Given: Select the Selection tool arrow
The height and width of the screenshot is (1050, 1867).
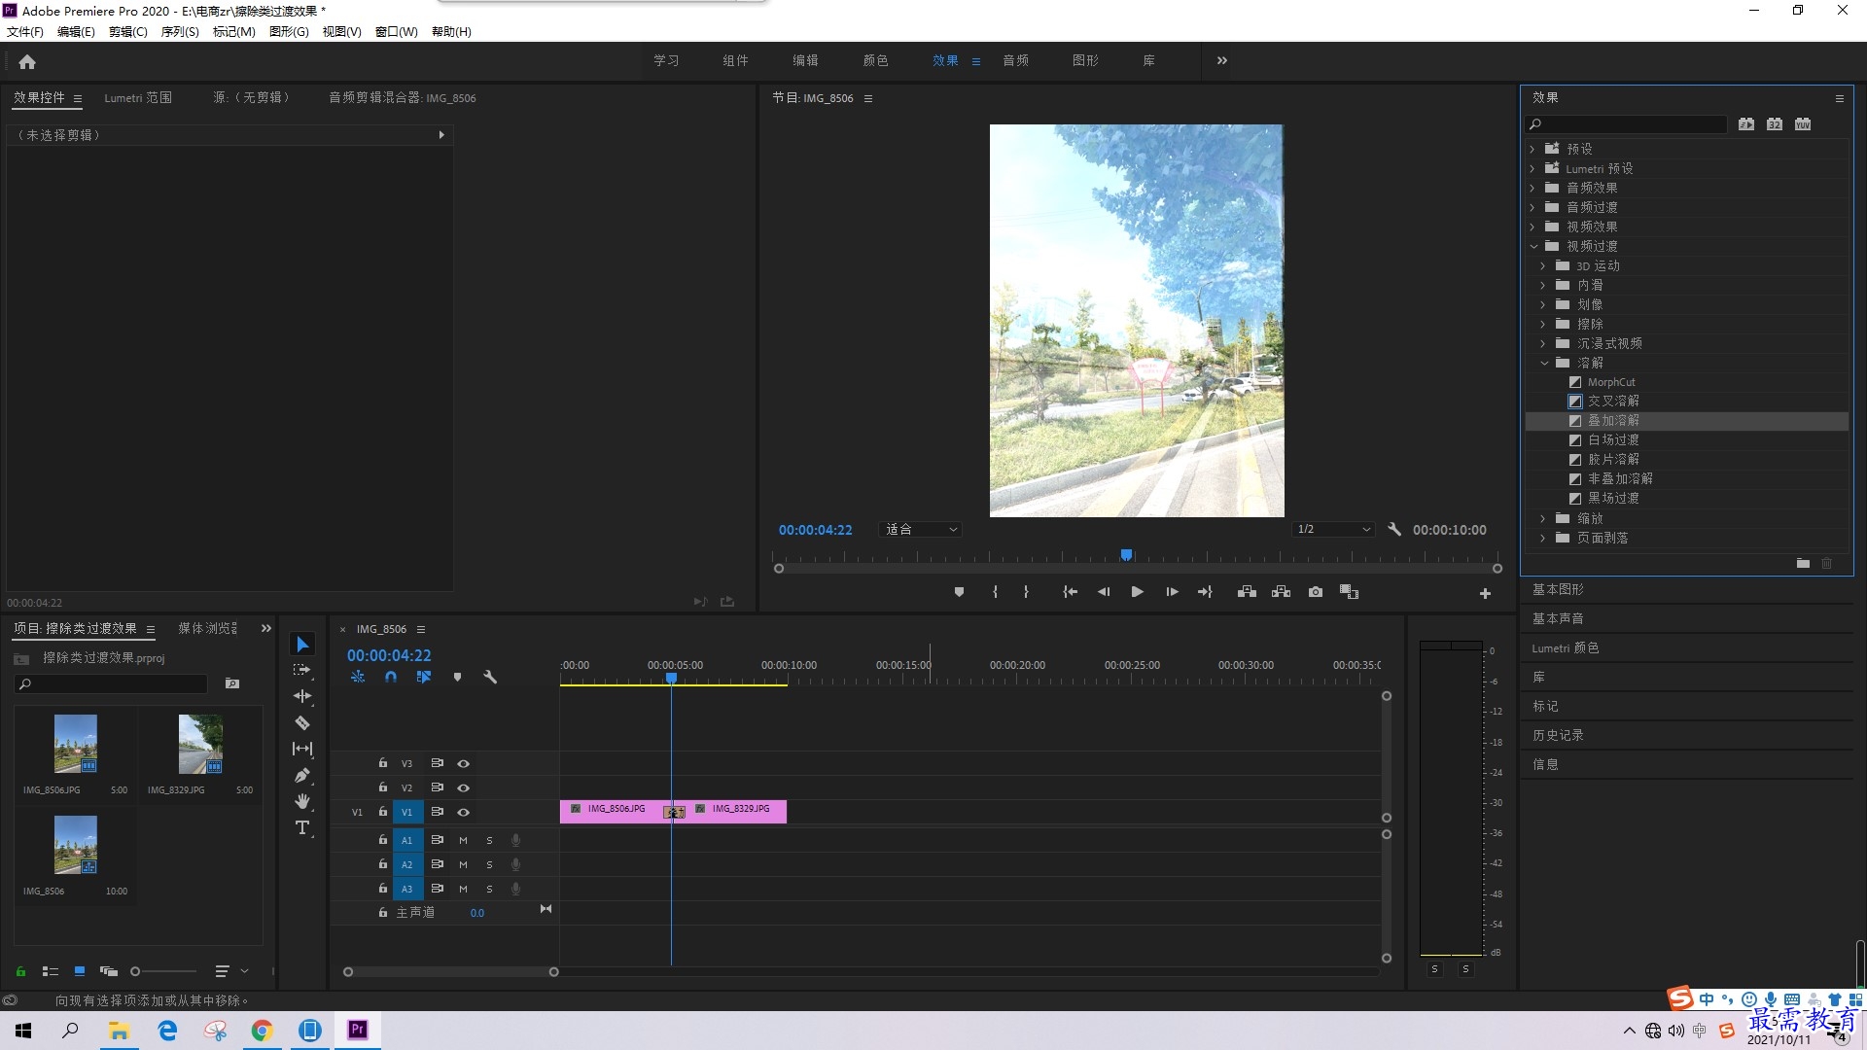Looking at the screenshot, I should tap(302, 644).
